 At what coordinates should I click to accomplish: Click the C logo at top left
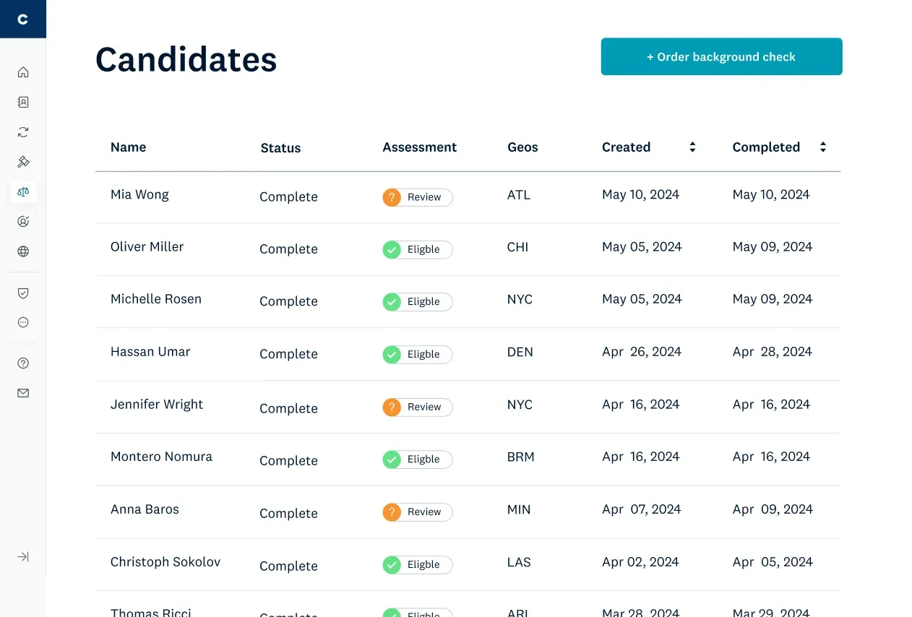[22, 19]
